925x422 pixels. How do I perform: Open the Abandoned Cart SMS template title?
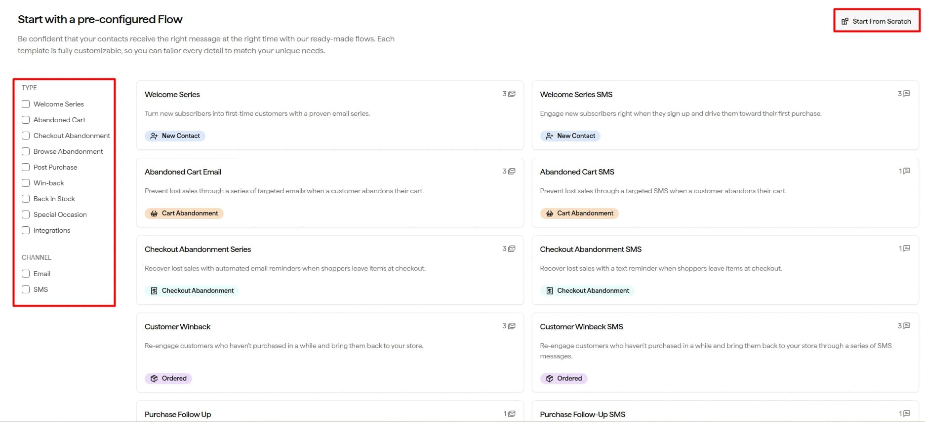577,172
